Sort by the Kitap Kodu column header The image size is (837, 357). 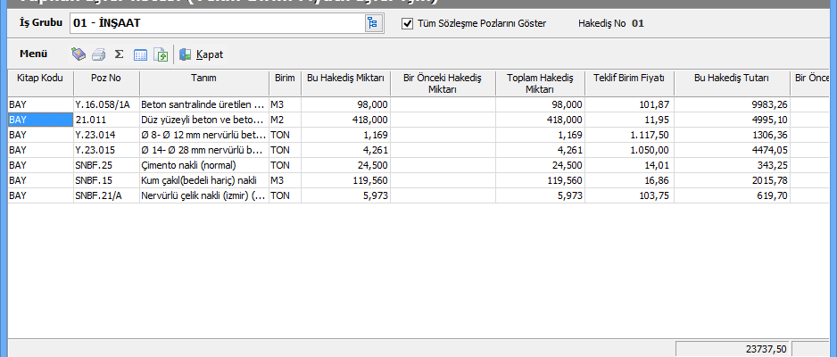click(40, 79)
